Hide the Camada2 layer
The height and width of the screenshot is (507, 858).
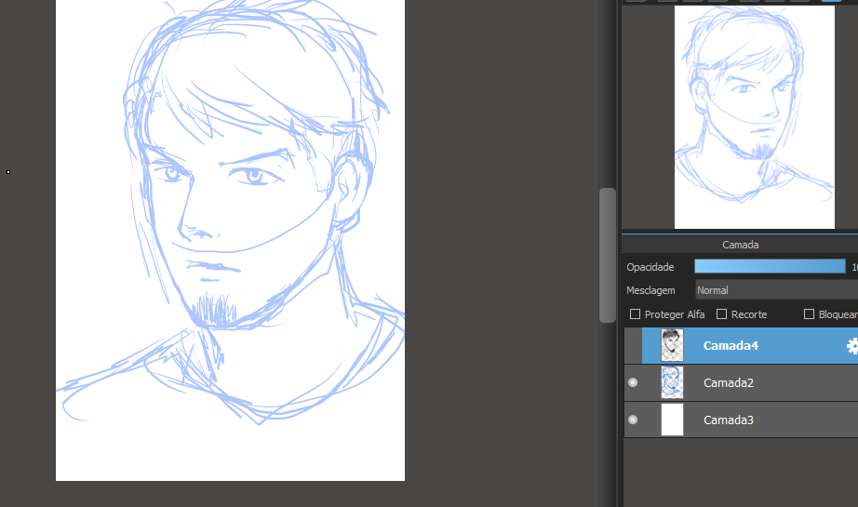coord(633,382)
